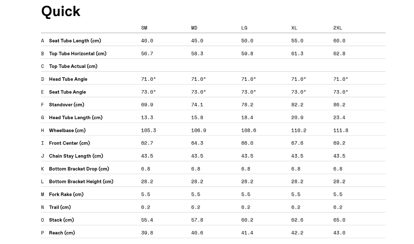
Task: Select the MD size column header
Action: coord(194,28)
